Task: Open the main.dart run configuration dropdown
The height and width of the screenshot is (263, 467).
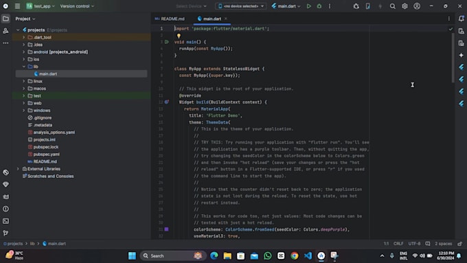Action: coord(286,6)
